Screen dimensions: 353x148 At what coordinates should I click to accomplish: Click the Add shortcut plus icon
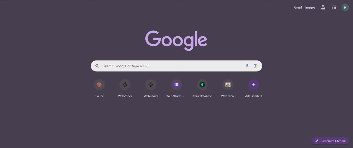(x=254, y=85)
